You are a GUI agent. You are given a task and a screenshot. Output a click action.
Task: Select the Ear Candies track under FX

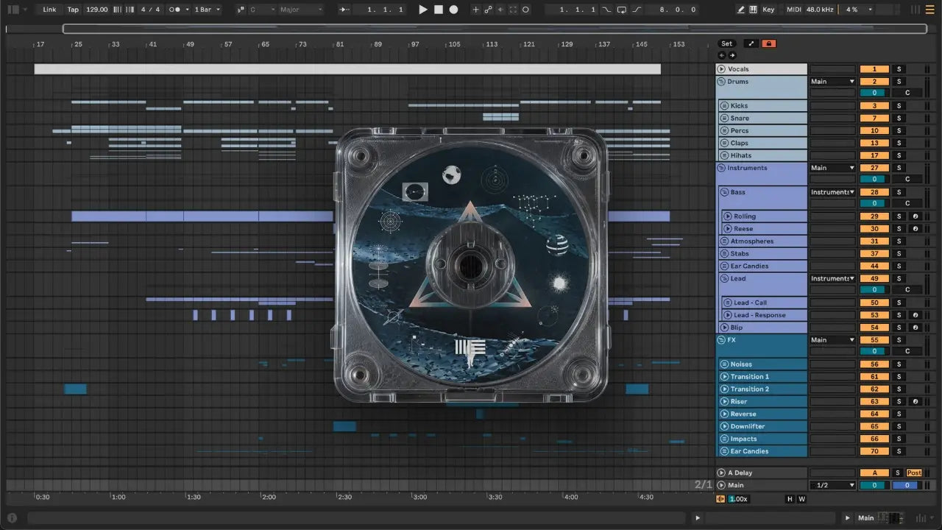[762, 451]
